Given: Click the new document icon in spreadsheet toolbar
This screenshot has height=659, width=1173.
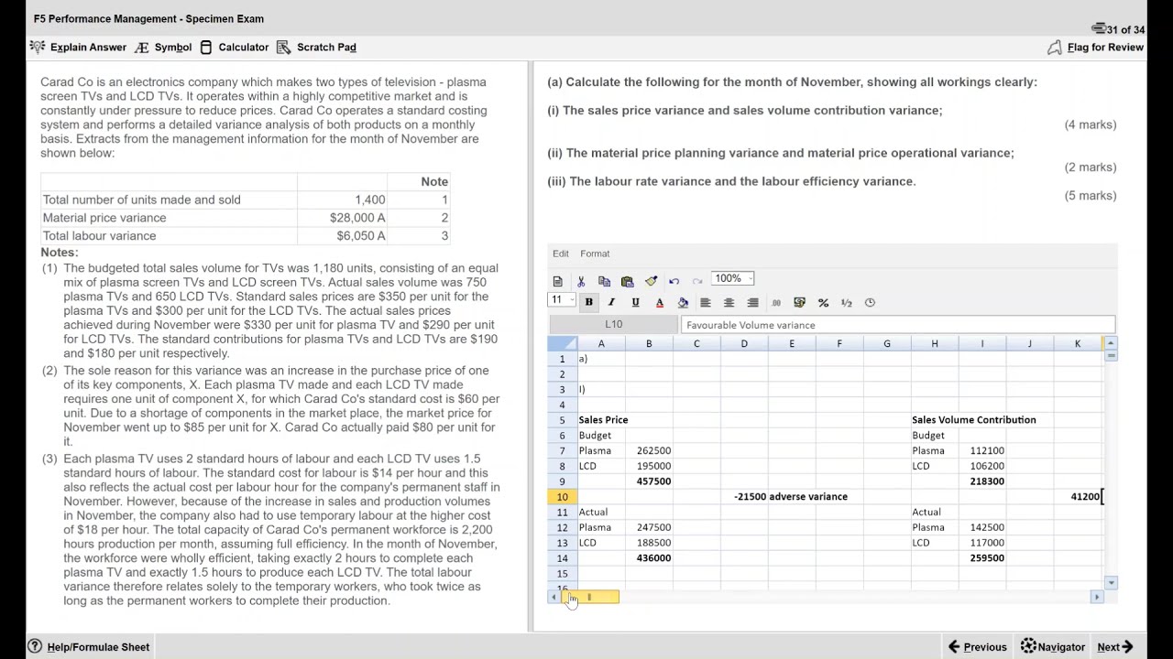Looking at the screenshot, I should click(557, 281).
